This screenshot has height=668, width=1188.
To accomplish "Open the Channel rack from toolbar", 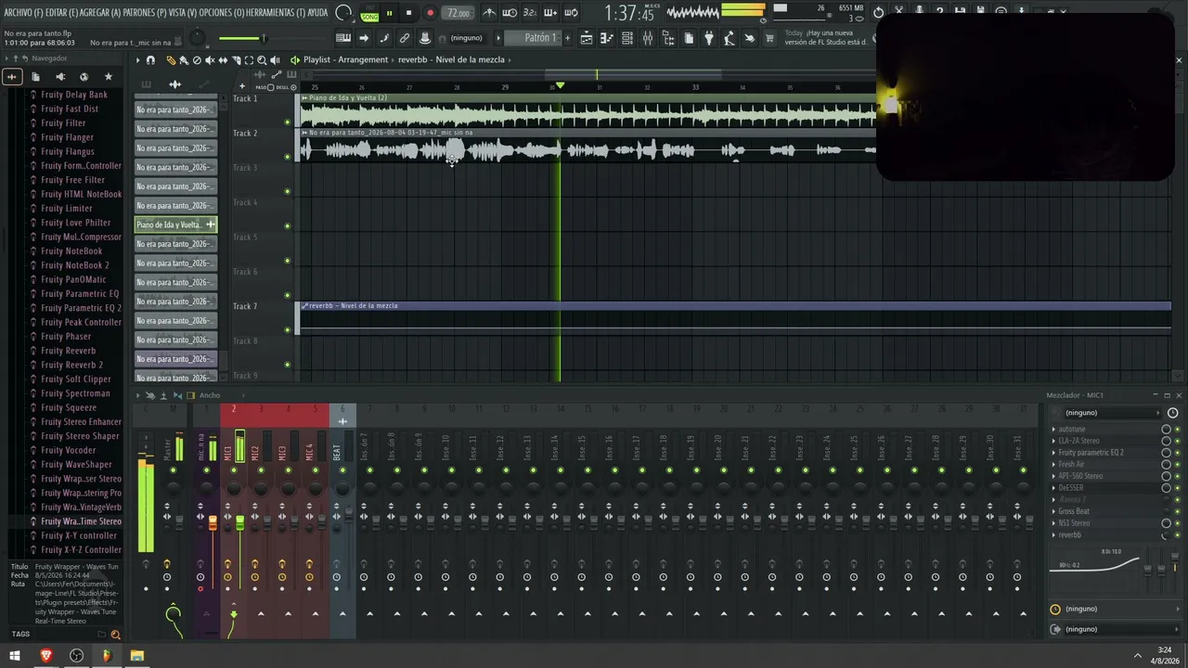I will click(x=627, y=38).
